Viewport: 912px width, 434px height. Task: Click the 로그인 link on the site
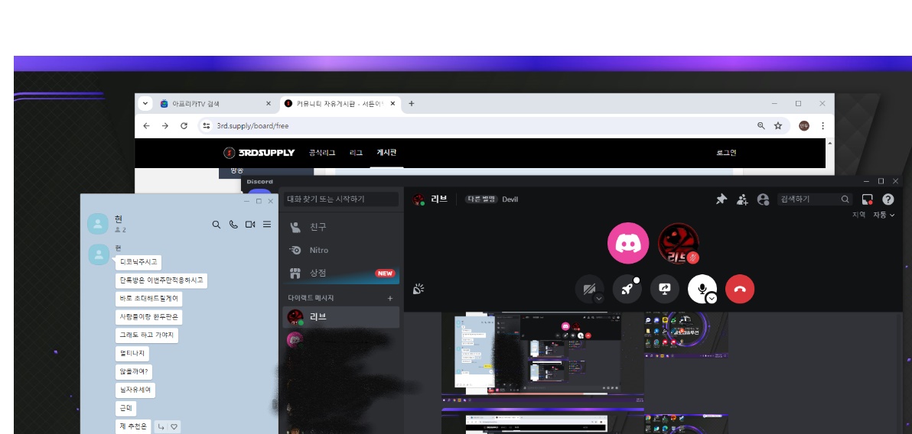pos(726,153)
